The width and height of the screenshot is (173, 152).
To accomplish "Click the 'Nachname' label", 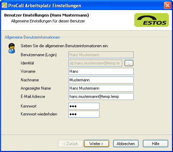I will click(x=30, y=80).
